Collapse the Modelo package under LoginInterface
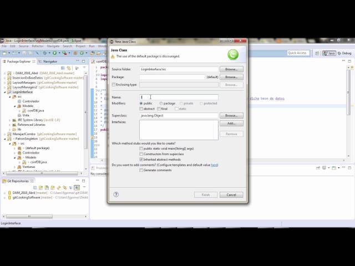The image size is (355, 266). (14, 106)
